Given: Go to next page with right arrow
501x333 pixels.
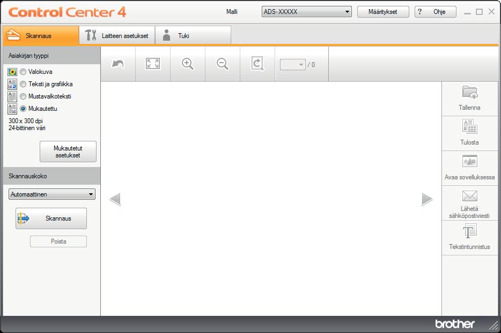Looking at the screenshot, I should [427, 199].
